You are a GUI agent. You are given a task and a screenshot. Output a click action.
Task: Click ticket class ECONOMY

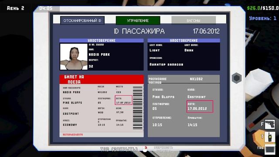(x=70, y=125)
